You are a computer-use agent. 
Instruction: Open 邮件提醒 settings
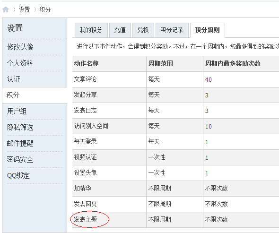(x=20, y=144)
